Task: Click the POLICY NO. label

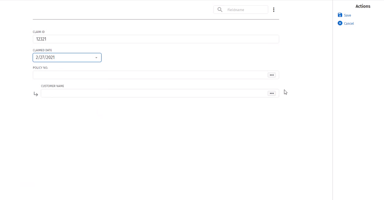Action: [x=40, y=68]
